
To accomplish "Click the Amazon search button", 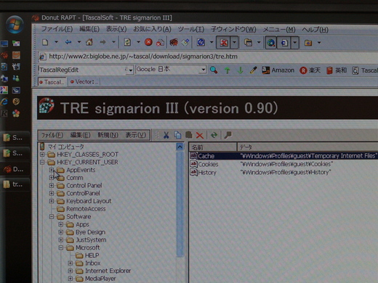I will 278,70.
